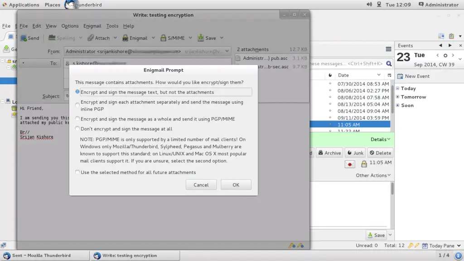Expand the Soon events group
The width and height of the screenshot is (464, 261).
coord(398,105)
